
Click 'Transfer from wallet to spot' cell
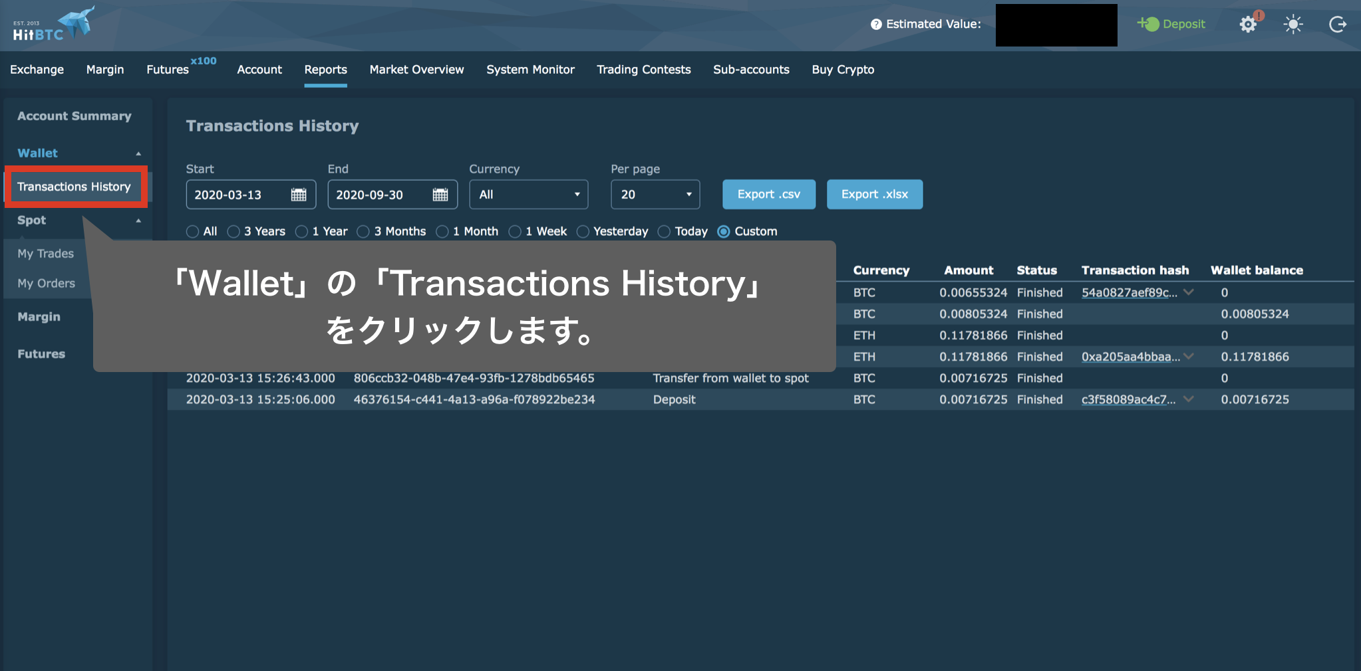pos(731,378)
